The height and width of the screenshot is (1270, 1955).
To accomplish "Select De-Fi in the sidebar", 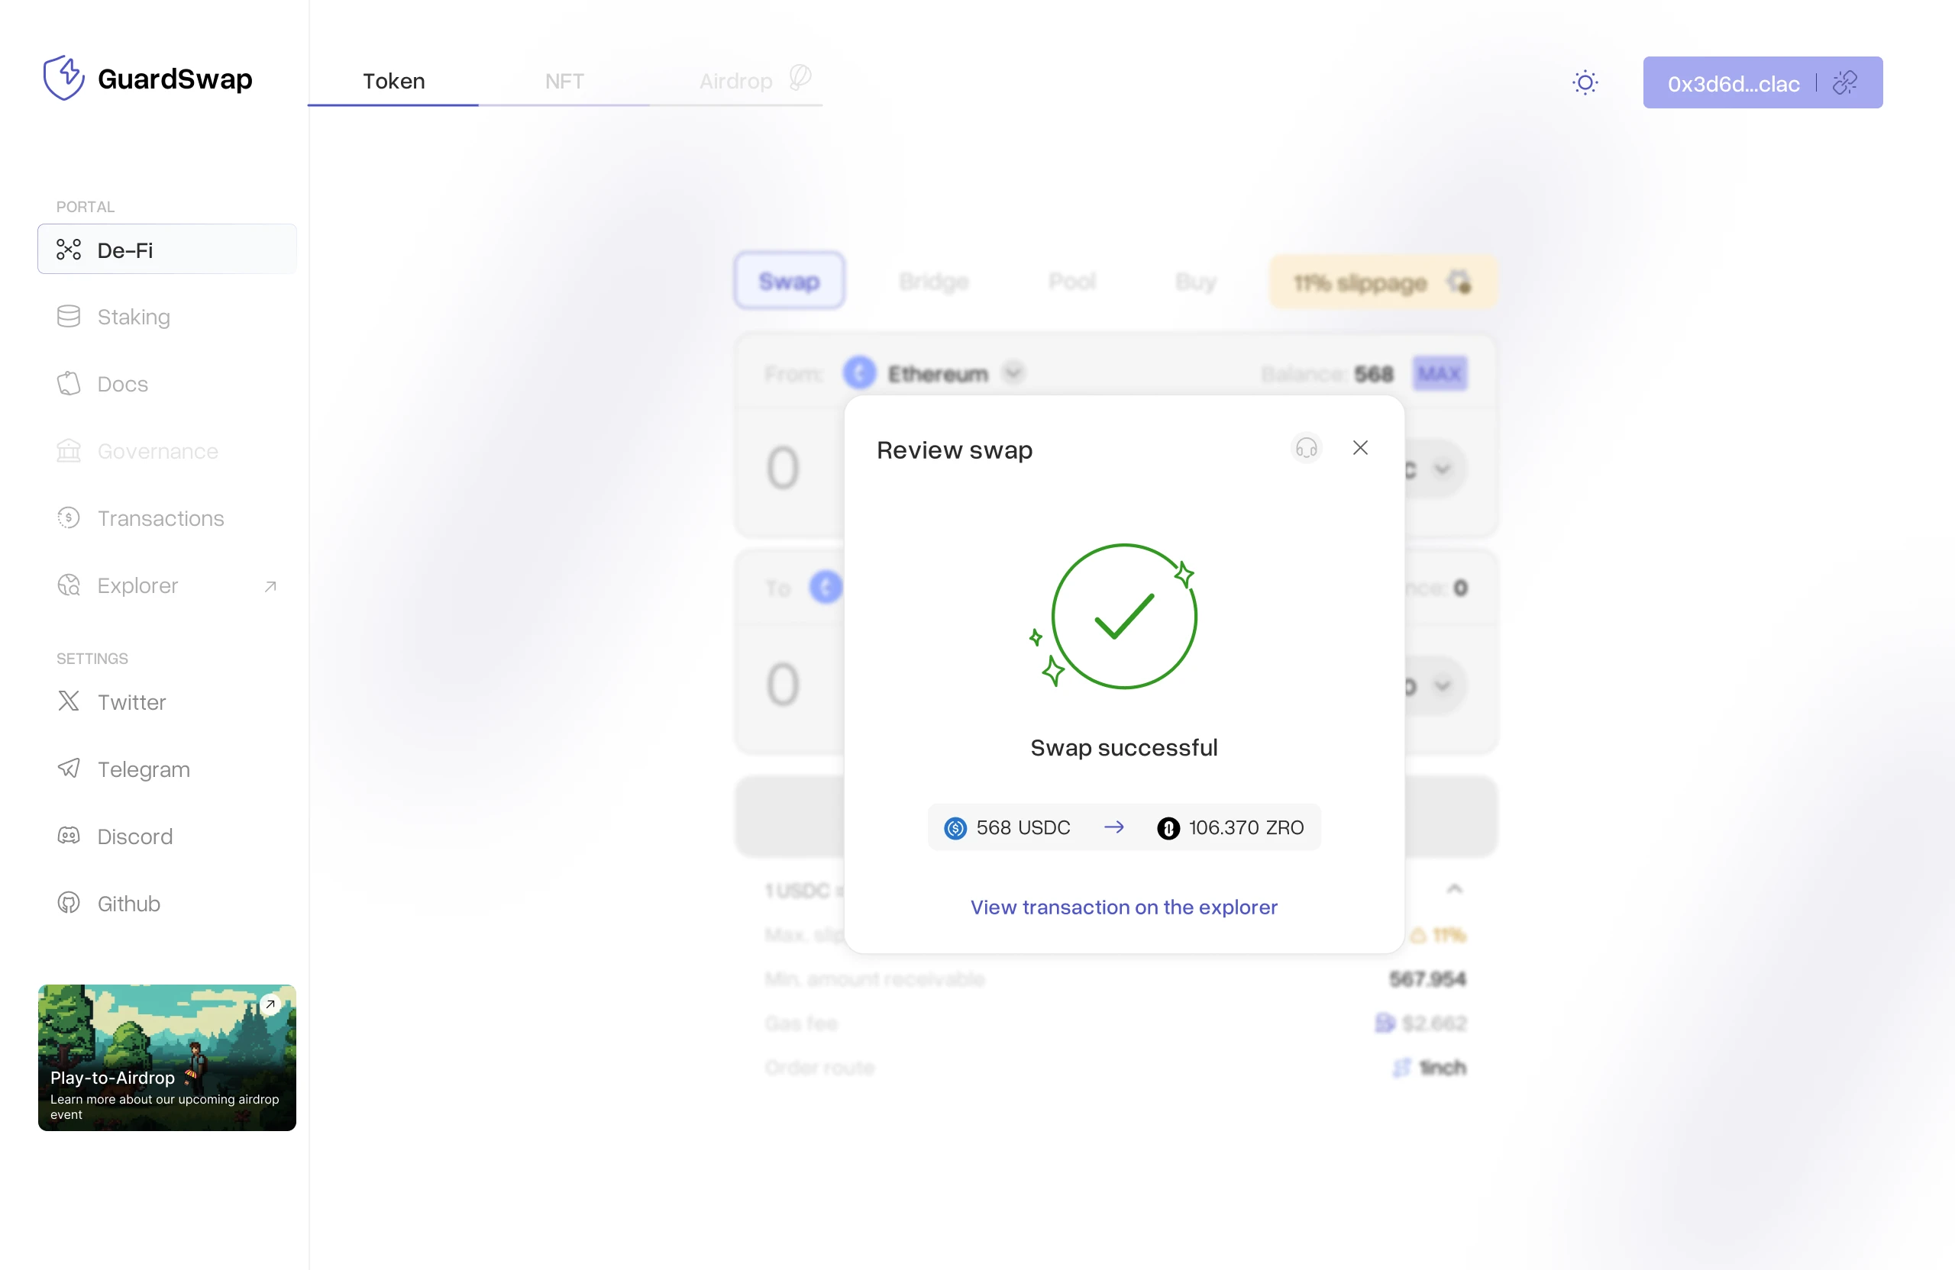I will click(x=166, y=250).
